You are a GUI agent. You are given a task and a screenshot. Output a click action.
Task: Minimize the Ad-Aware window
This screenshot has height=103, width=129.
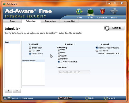(x=109, y=3)
